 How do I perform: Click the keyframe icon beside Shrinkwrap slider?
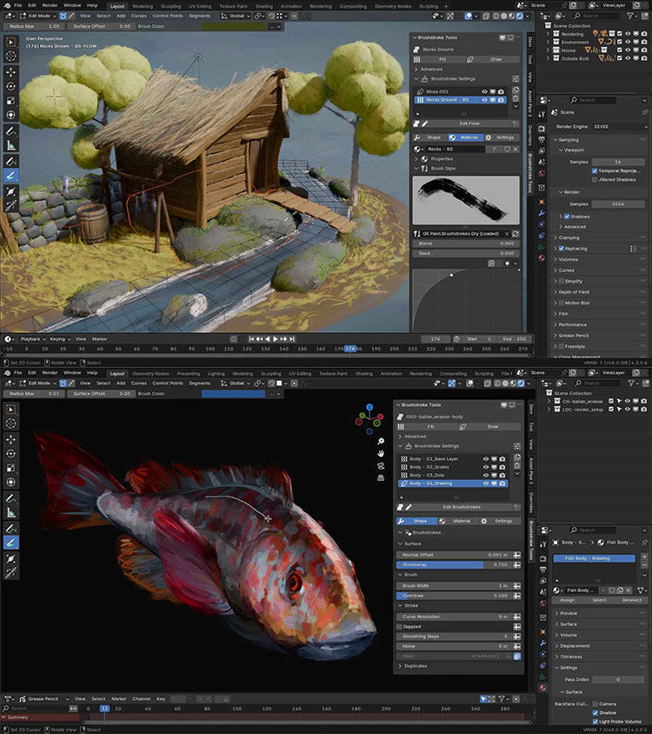[x=516, y=565]
